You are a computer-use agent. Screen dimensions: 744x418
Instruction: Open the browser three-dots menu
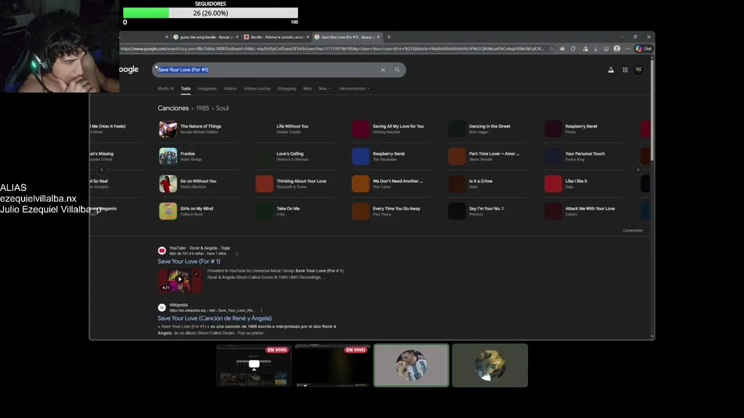coord(627,49)
